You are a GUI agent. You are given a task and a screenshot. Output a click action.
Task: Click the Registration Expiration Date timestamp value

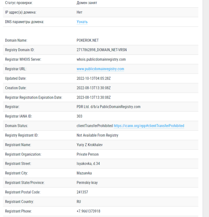(x=93, y=97)
